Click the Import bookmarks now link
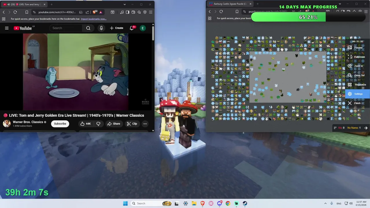370x208 pixels. point(93,19)
